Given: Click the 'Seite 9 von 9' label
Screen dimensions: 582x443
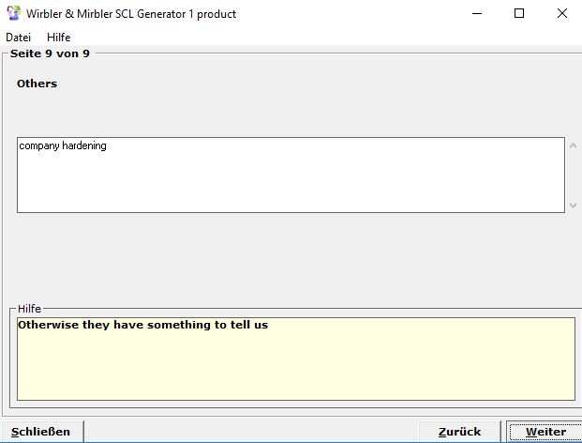Looking at the screenshot, I should point(50,53).
